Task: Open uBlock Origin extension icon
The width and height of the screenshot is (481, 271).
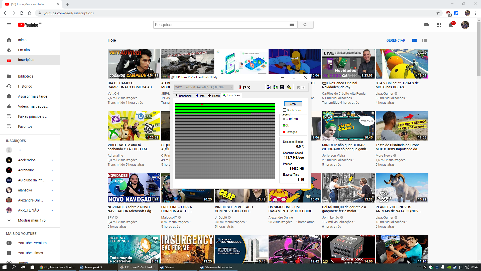Action: (448, 13)
